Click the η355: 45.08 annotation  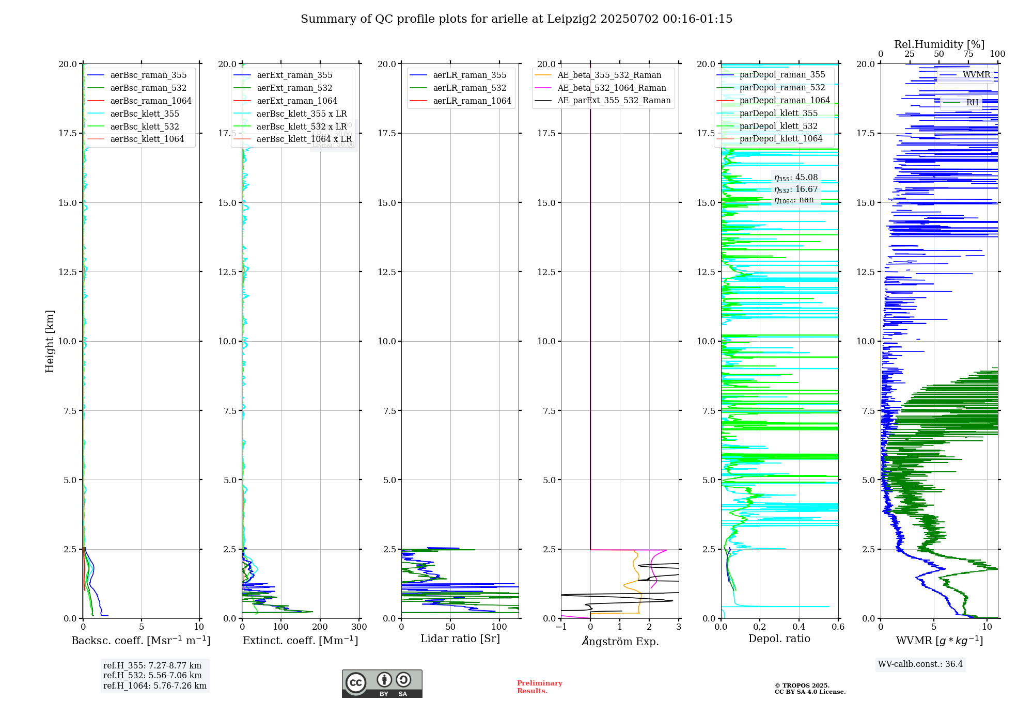tap(796, 178)
